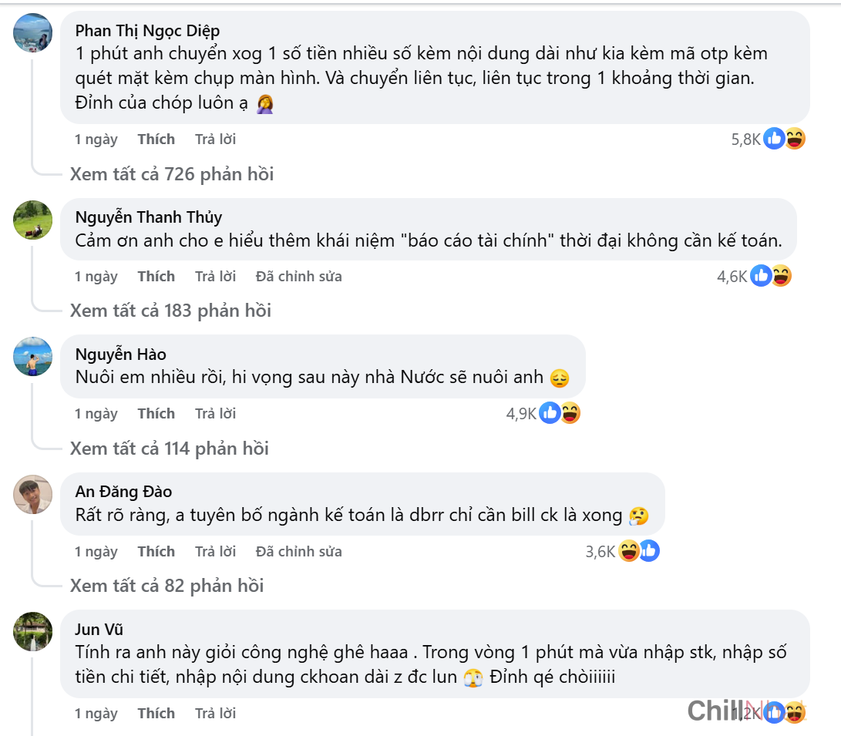Click the Like icon next to 4,6K count
The width and height of the screenshot is (841, 736).
point(761,276)
